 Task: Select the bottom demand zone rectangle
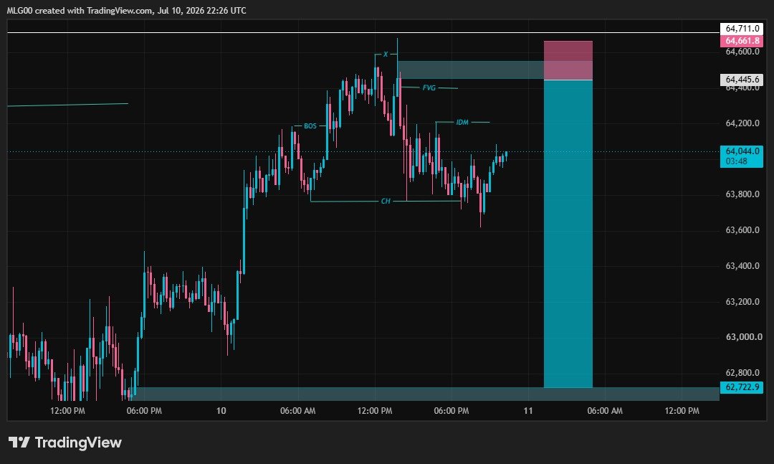click(x=424, y=394)
